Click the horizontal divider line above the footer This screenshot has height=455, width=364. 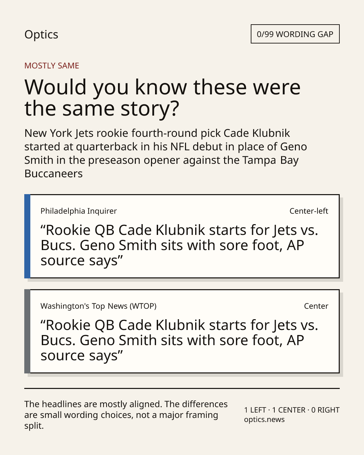pyautogui.click(x=182, y=388)
